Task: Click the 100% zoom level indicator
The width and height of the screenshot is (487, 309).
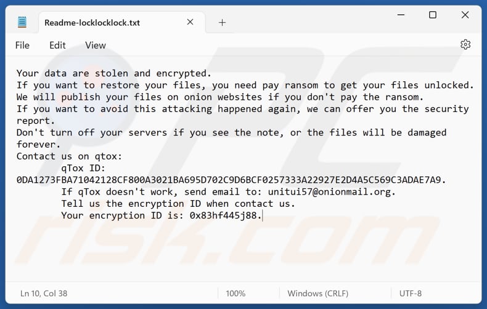Action: pos(235,294)
